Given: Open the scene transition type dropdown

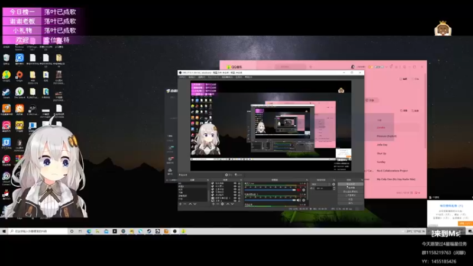Looking at the screenshot, I should click(x=320, y=184).
